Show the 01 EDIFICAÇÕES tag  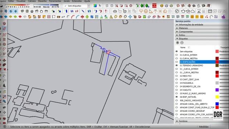click(x=177, y=62)
